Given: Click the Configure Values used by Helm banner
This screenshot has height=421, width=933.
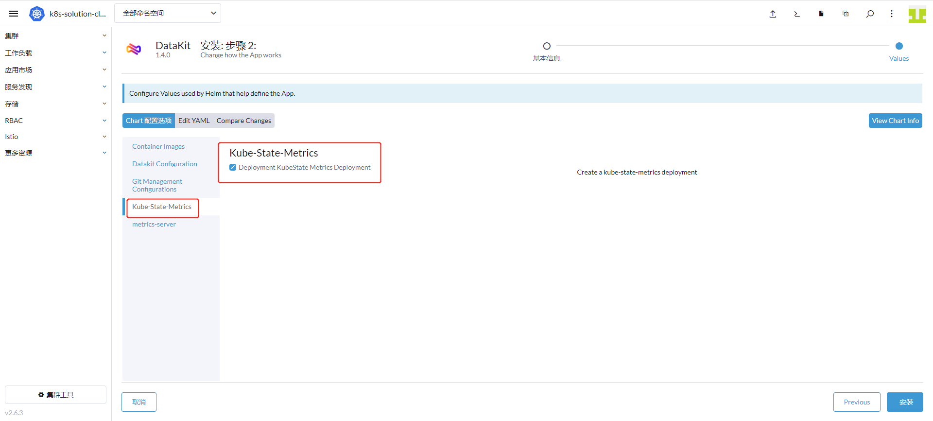Looking at the screenshot, I should [522, 93].
